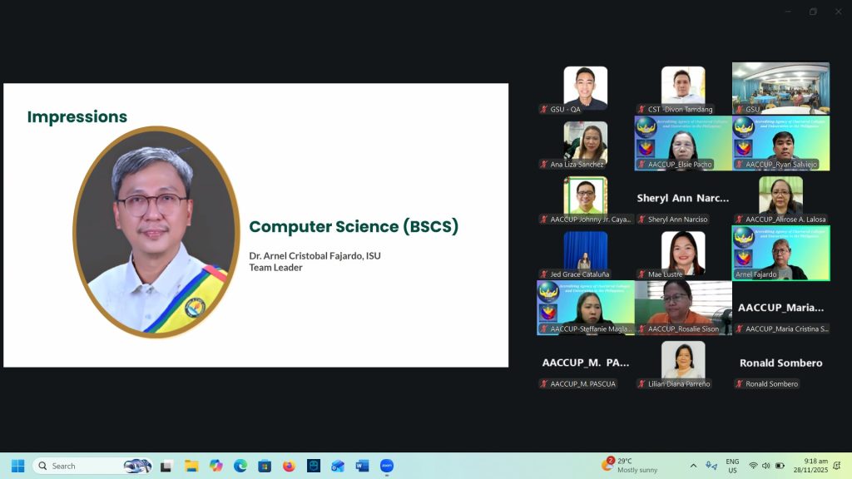Open Firefox browser from the taskbar

289,466
